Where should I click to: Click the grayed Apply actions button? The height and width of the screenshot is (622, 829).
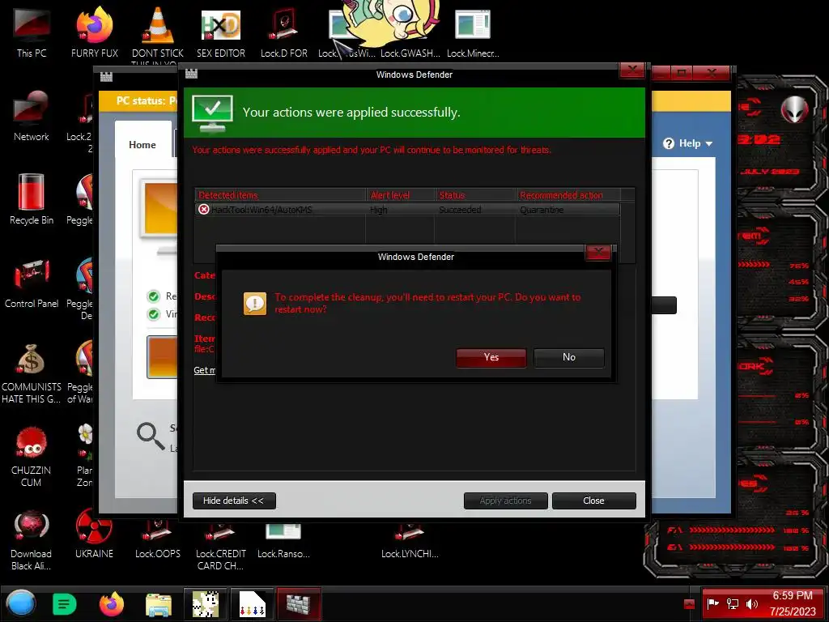tap(505, 501)
